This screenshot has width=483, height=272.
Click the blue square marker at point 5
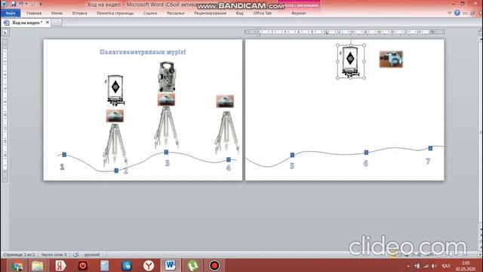[292, 155]
